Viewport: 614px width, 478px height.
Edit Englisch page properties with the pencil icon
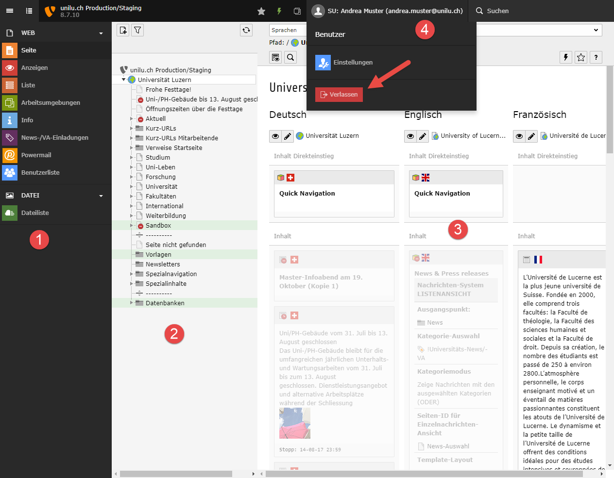click(x=423, y=136)
